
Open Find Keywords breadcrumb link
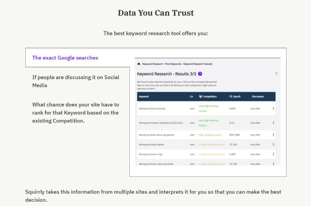[x=173, y=64]
